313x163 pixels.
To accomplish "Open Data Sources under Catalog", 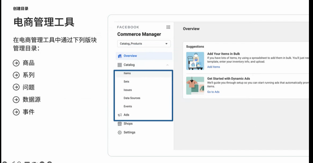I will [x=132, y=98].
